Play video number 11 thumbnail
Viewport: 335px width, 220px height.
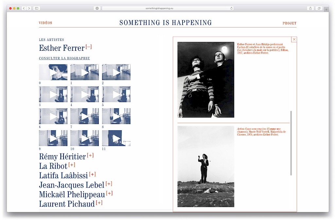click(x=116, y=138)
